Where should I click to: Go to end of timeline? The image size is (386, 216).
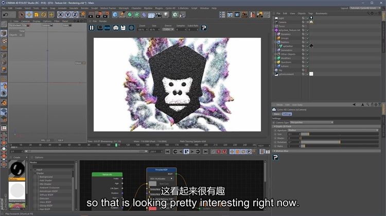(x=205, y=152)
